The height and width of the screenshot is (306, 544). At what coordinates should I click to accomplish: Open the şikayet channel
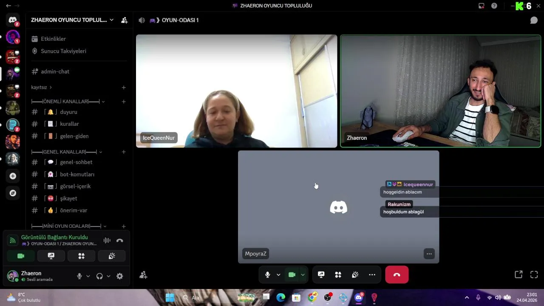pyautogui.click(x=79, y=198)
